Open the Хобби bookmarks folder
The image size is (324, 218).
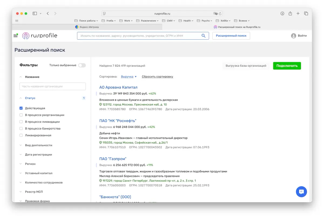pos(223,21)
